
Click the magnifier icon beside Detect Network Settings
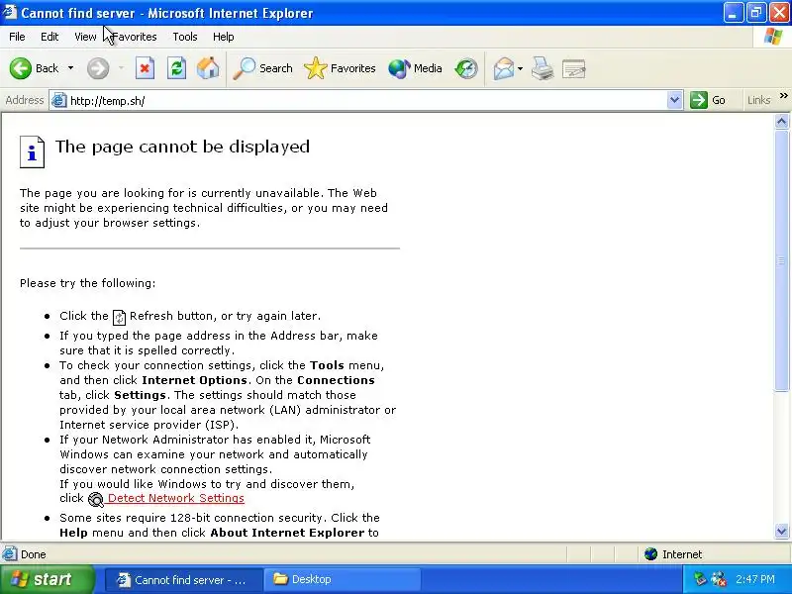click(95, 499)
